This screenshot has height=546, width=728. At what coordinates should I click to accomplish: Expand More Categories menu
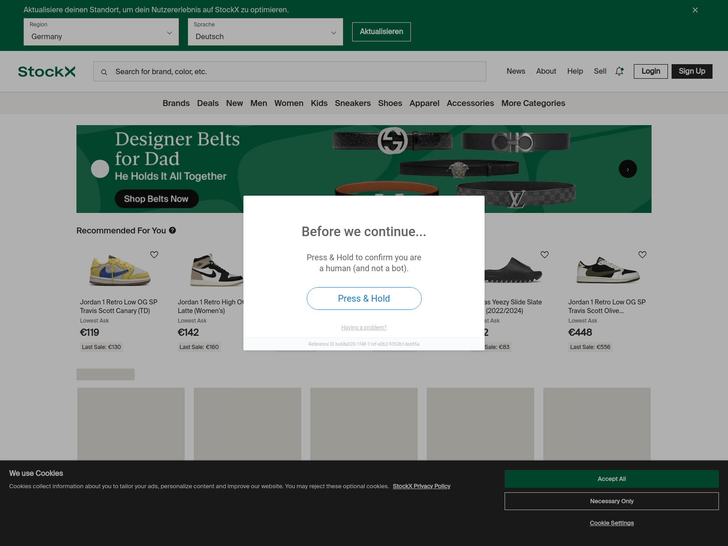click(533, 103)
